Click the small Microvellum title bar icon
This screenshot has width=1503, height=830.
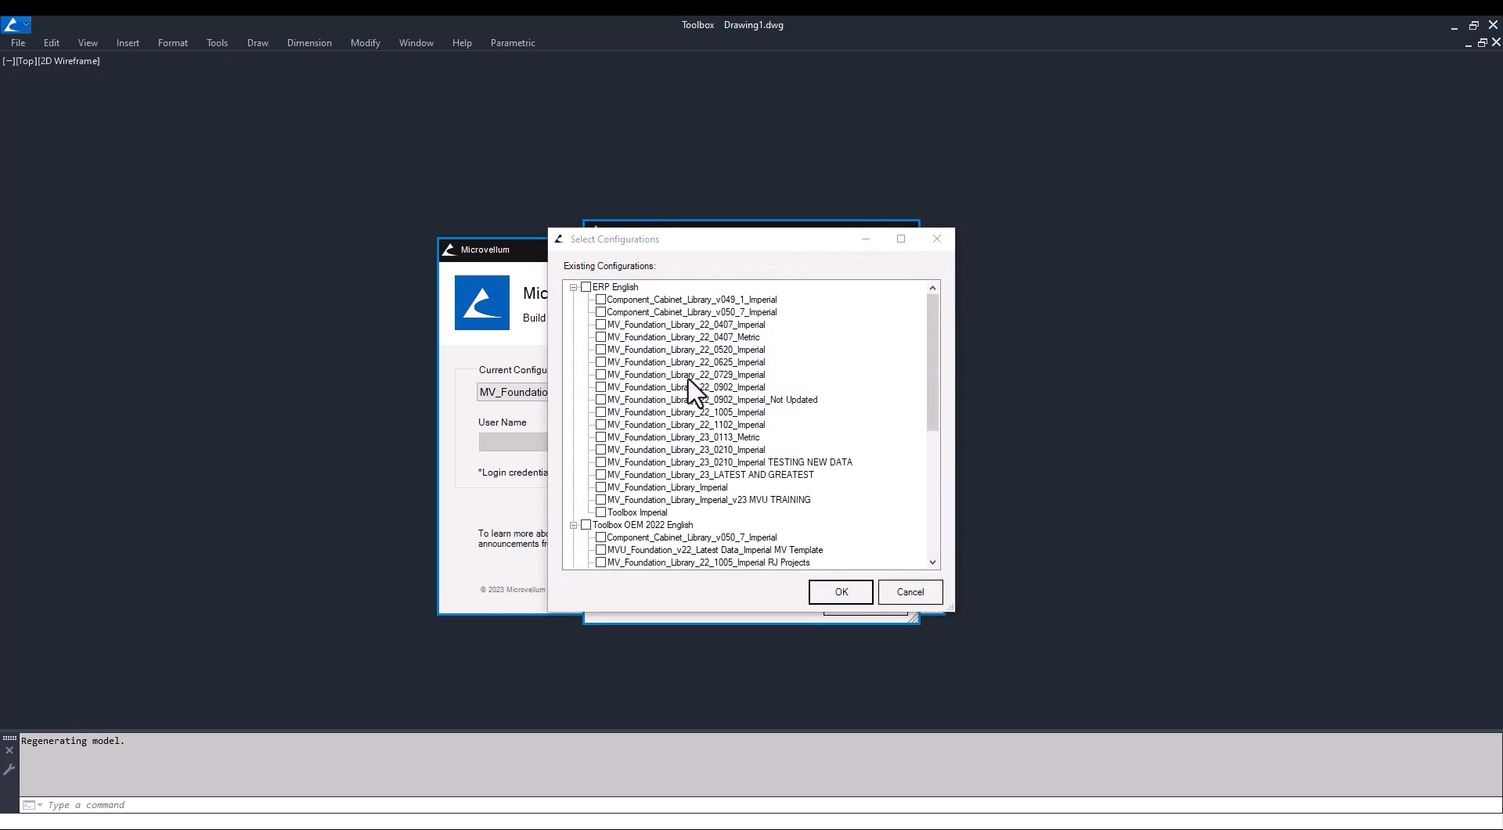click(449, 250)
